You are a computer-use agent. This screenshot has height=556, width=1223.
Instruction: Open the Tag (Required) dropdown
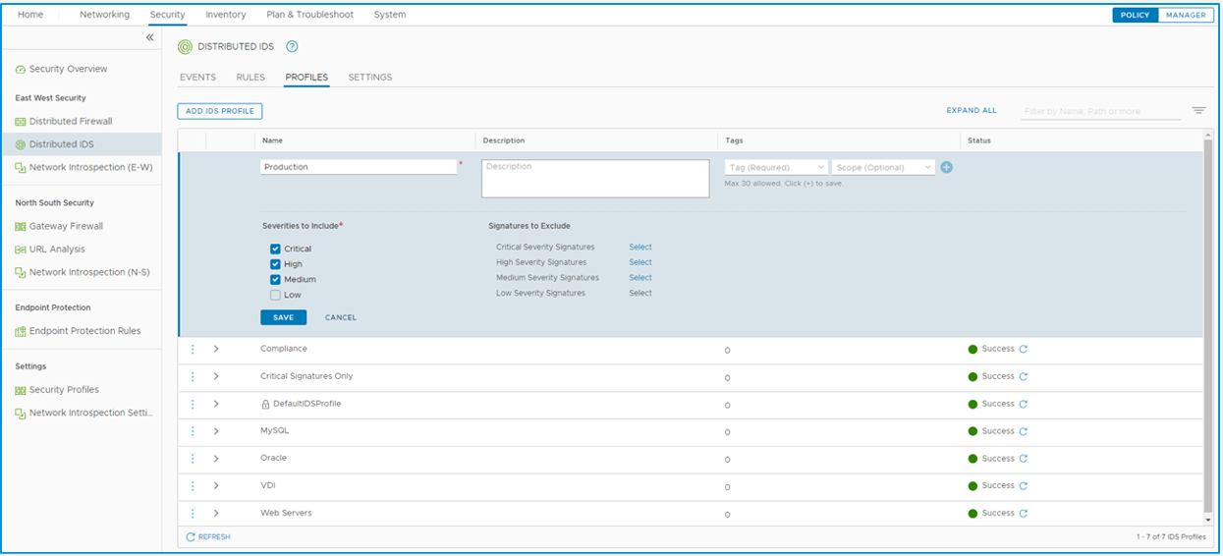point(776,168)
